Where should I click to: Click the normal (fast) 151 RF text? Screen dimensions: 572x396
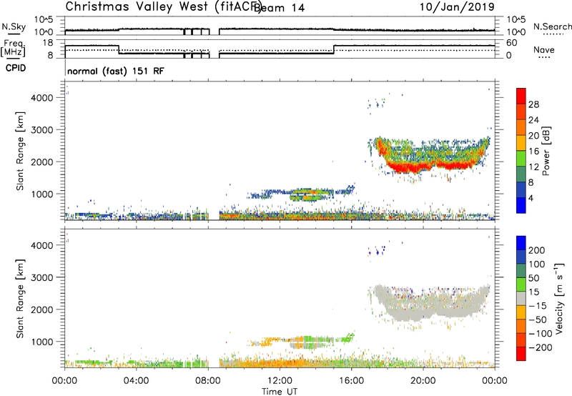click(116, 71)
